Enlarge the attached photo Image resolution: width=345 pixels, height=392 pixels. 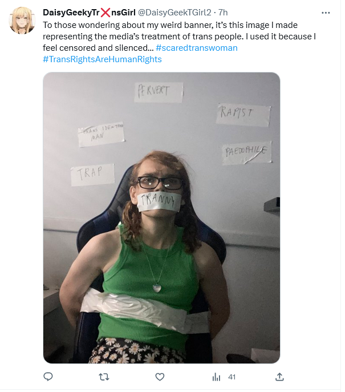tap(161, 218)
